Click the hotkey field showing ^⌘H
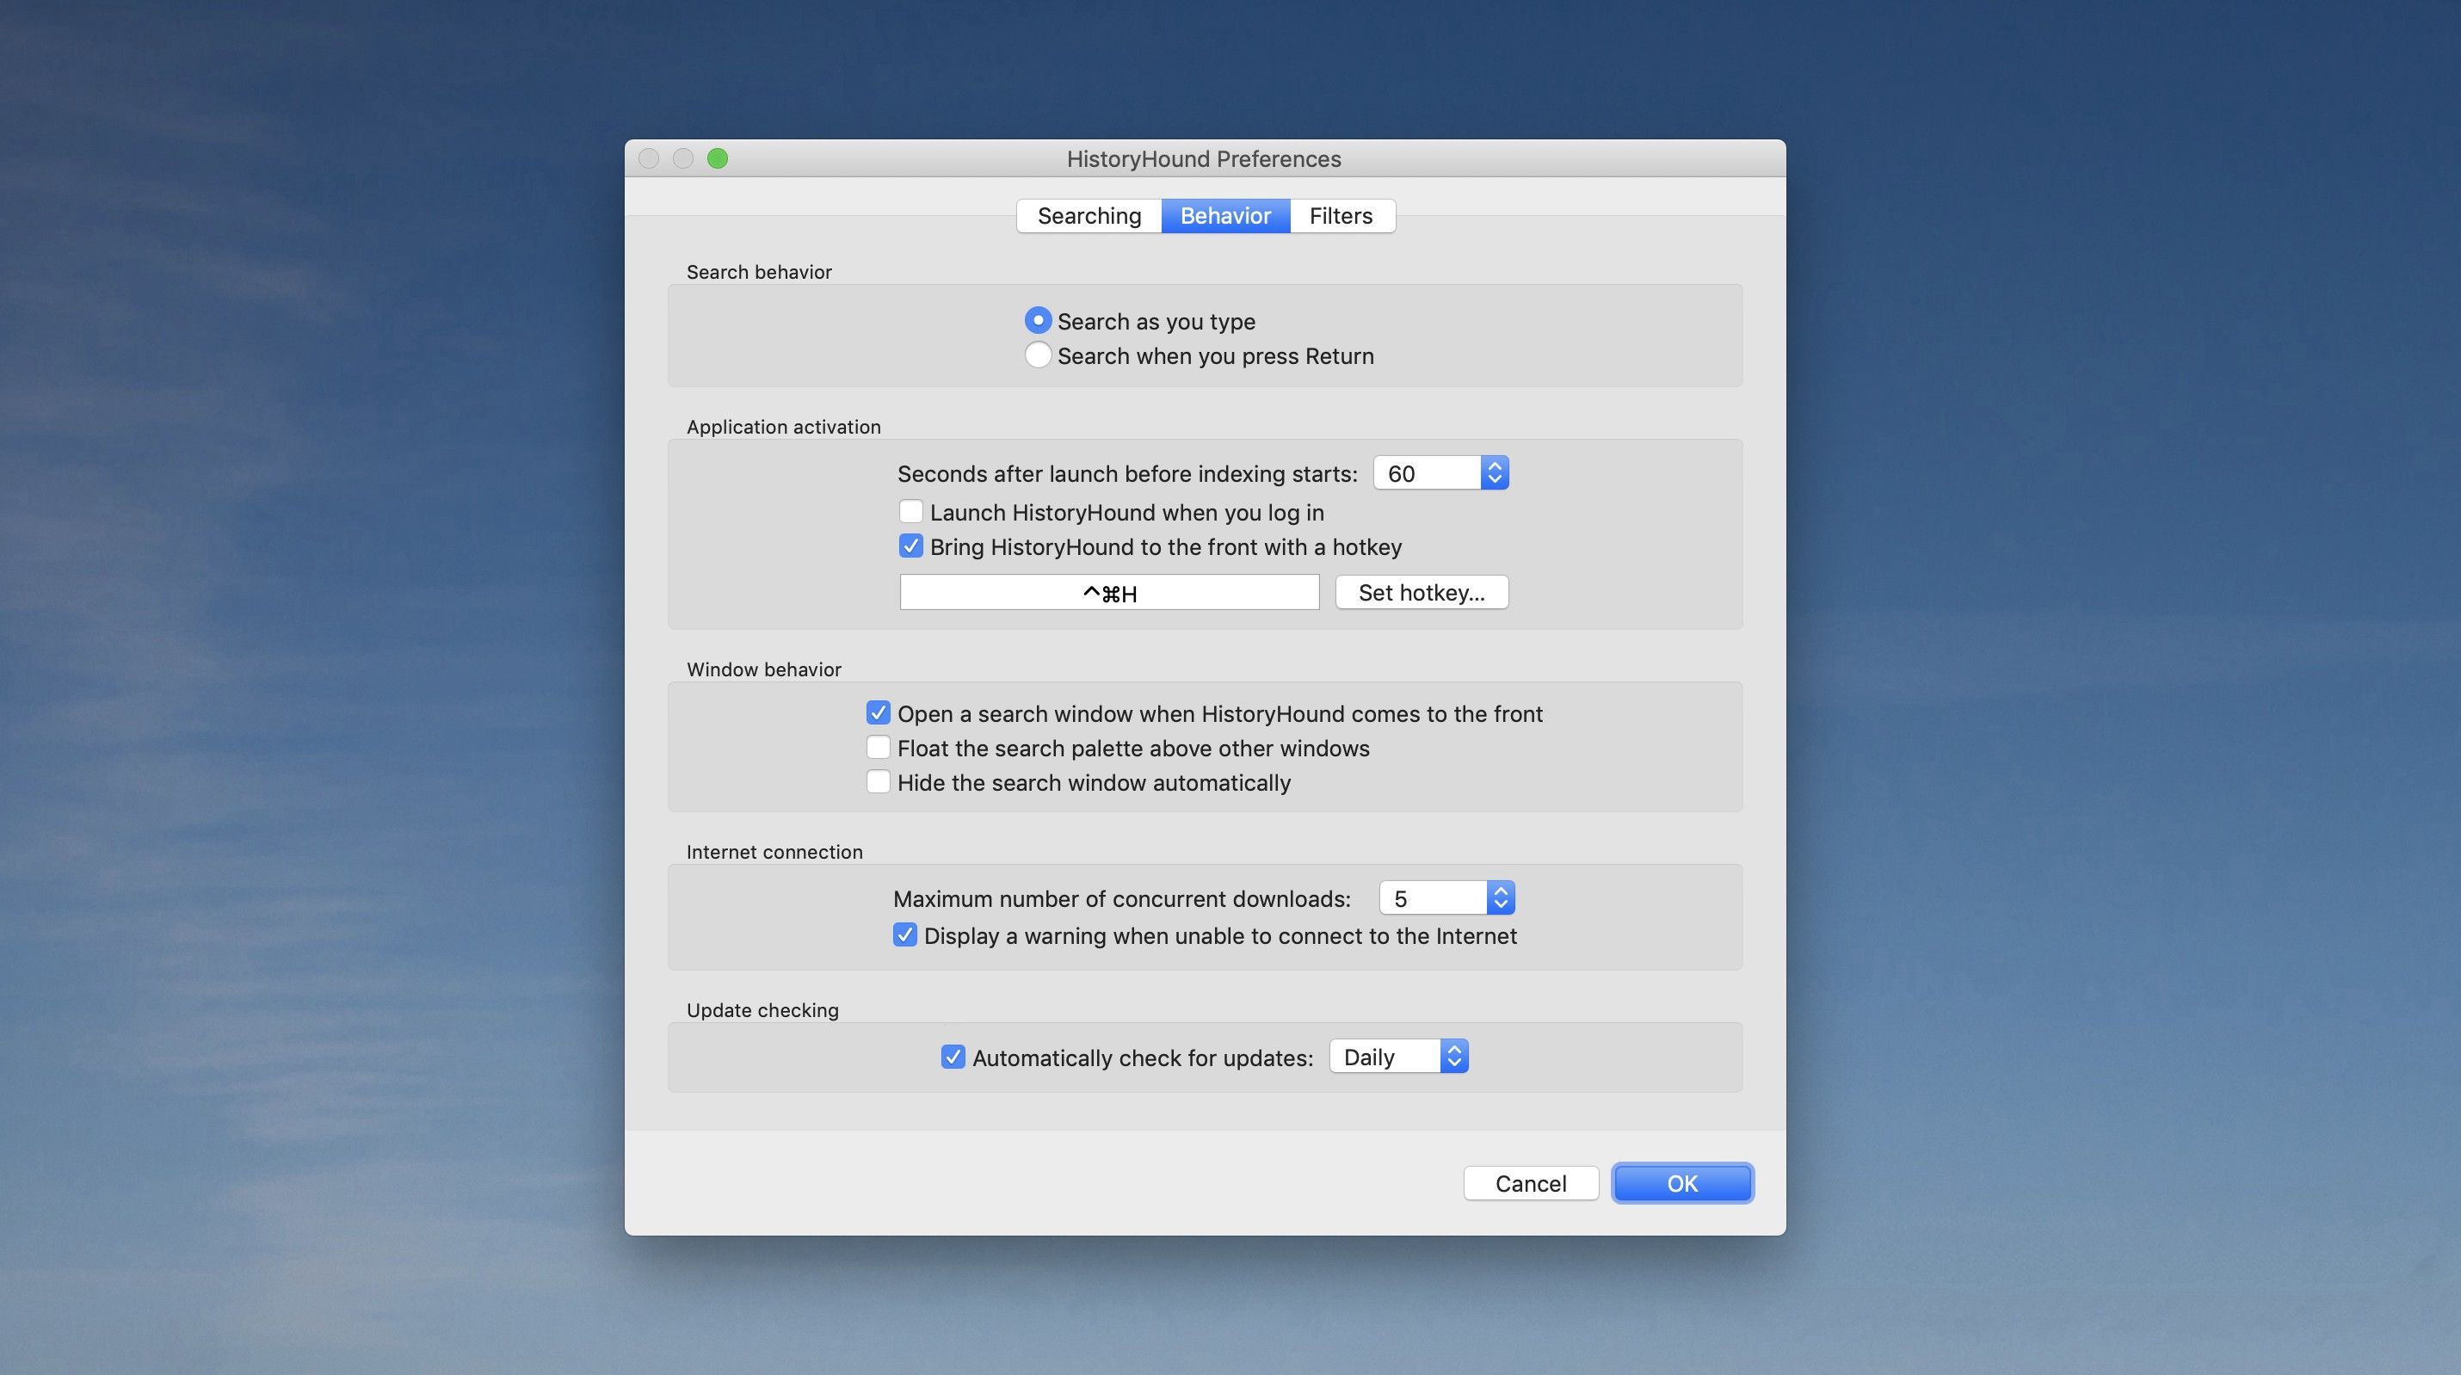Screen dimensions: 2461x1375 click(x=1109, y=593)
